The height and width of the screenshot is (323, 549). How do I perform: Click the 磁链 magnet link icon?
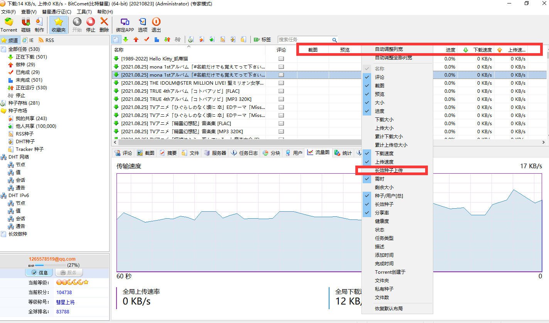point(26,25)
